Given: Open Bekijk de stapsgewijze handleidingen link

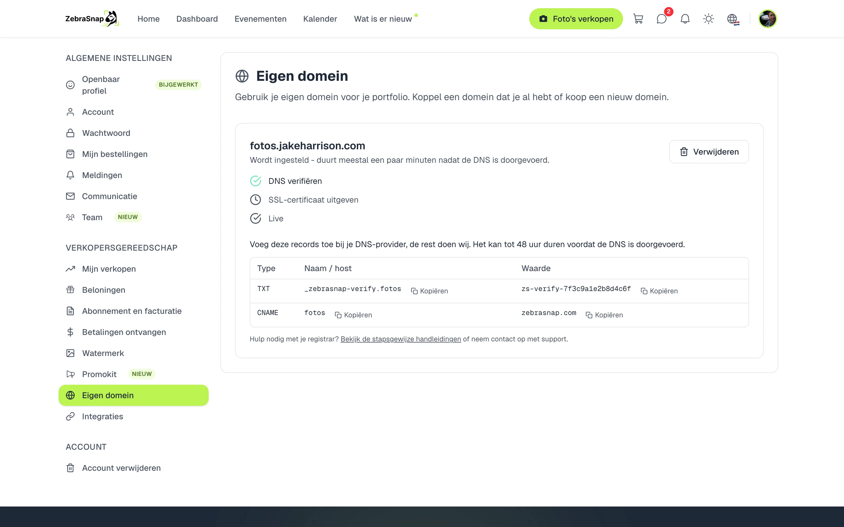Looking at the screenshot, I should click(401, 339).
